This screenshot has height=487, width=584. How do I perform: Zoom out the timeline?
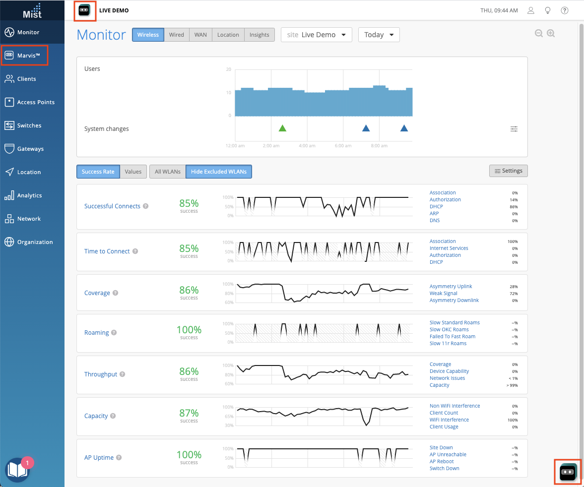click(538, 34)
